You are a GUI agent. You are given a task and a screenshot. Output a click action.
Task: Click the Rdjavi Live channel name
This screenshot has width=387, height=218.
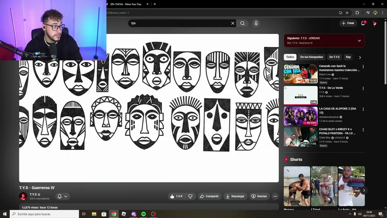pyautogui.click(x=325, y=74)
